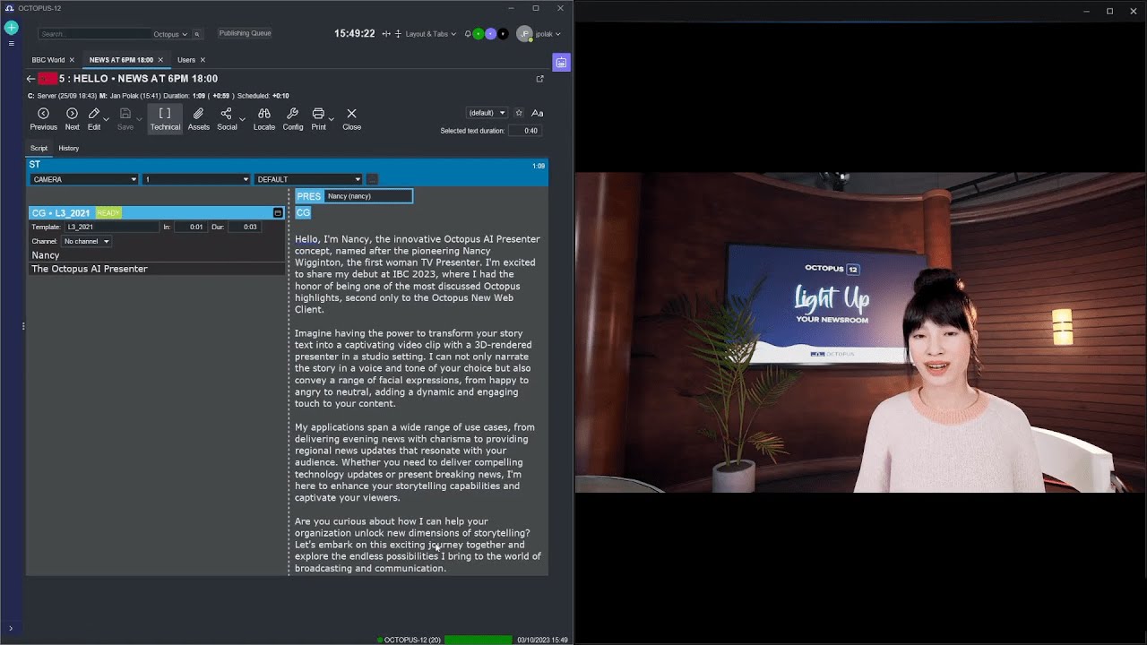The height and width of the screenshot is (645, 1147).
Task: Click the back arrow beside story title
Action: 30,79
